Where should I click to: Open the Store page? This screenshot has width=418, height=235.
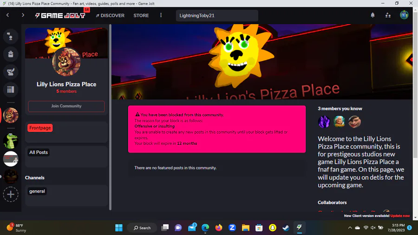click(141, 15)
